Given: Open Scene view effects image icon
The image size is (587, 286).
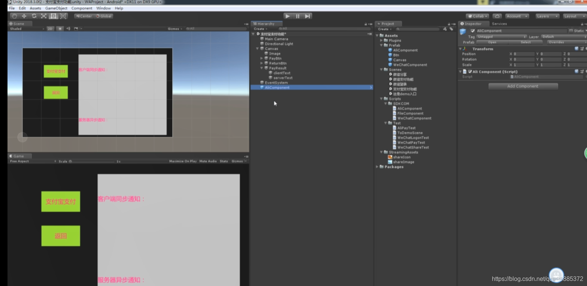Looking at the screenshot, I should [76, 28].
